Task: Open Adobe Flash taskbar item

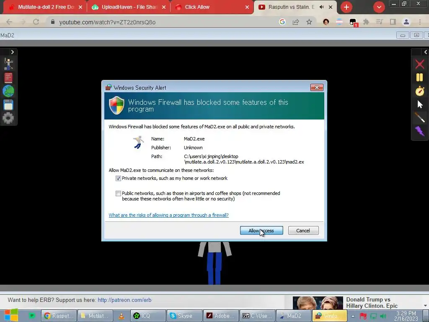Action: 220,316
